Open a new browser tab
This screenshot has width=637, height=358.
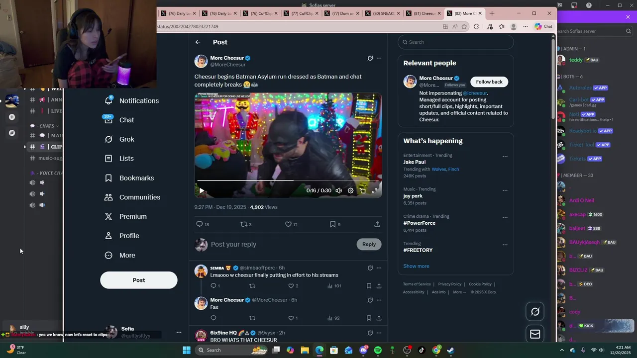pyautogui.click(x=492, y=13)
